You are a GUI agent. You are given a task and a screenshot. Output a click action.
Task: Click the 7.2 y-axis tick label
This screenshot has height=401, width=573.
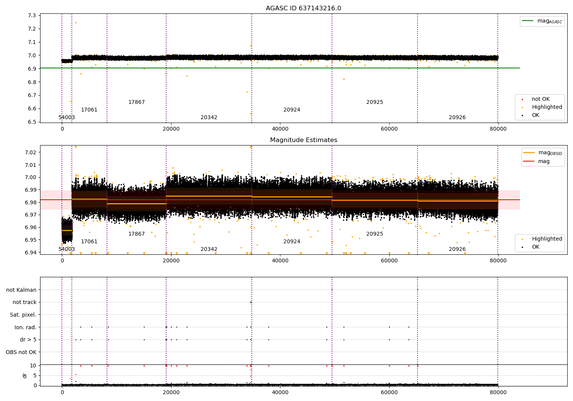point(32,29)
